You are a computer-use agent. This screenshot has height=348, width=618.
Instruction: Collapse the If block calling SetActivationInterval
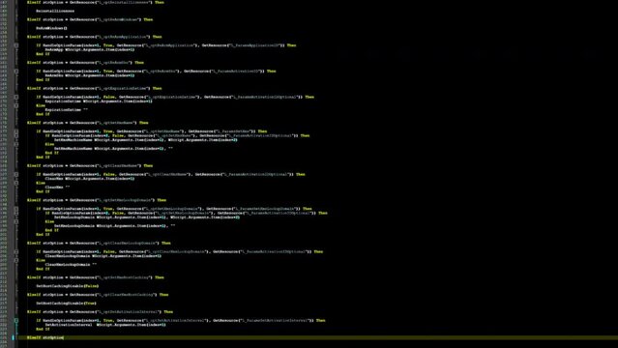click(x=16, y=320)
